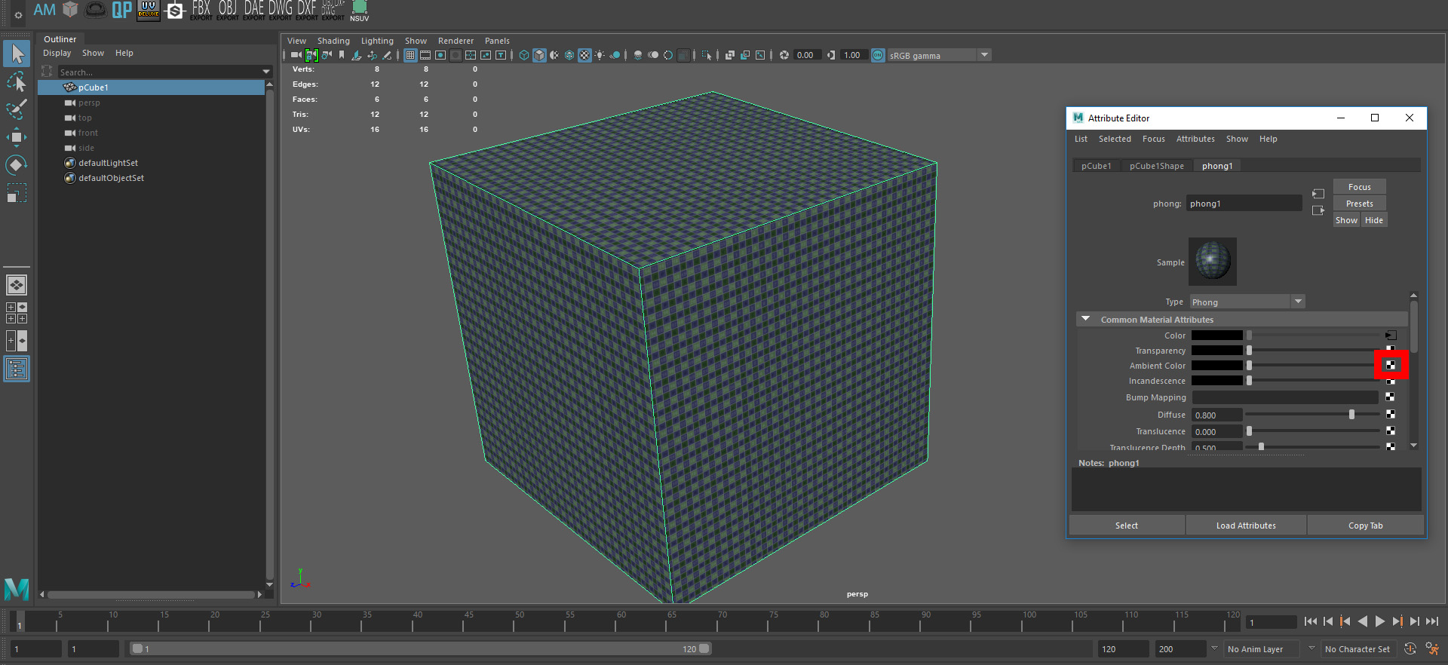Toggle textured display in viewport toolbar
Image resolution: width=1448 pixels, height=665 pixels.
click(x=584, y=55)
